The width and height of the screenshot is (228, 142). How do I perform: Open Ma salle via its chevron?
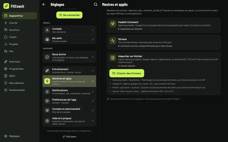(93, 39)
